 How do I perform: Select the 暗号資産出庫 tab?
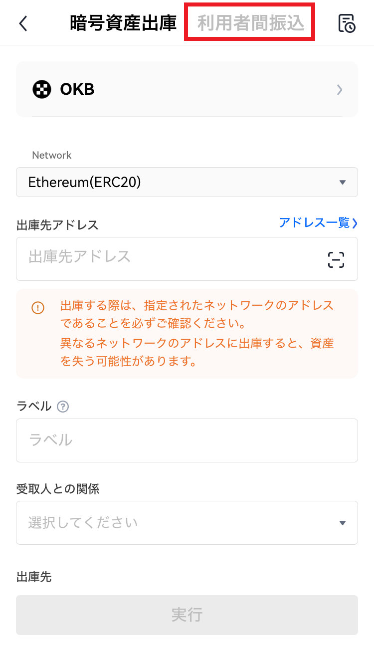123,23
